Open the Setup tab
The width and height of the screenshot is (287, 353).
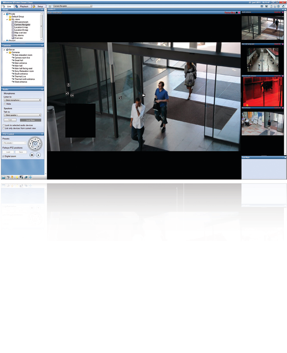pos(38,6)
